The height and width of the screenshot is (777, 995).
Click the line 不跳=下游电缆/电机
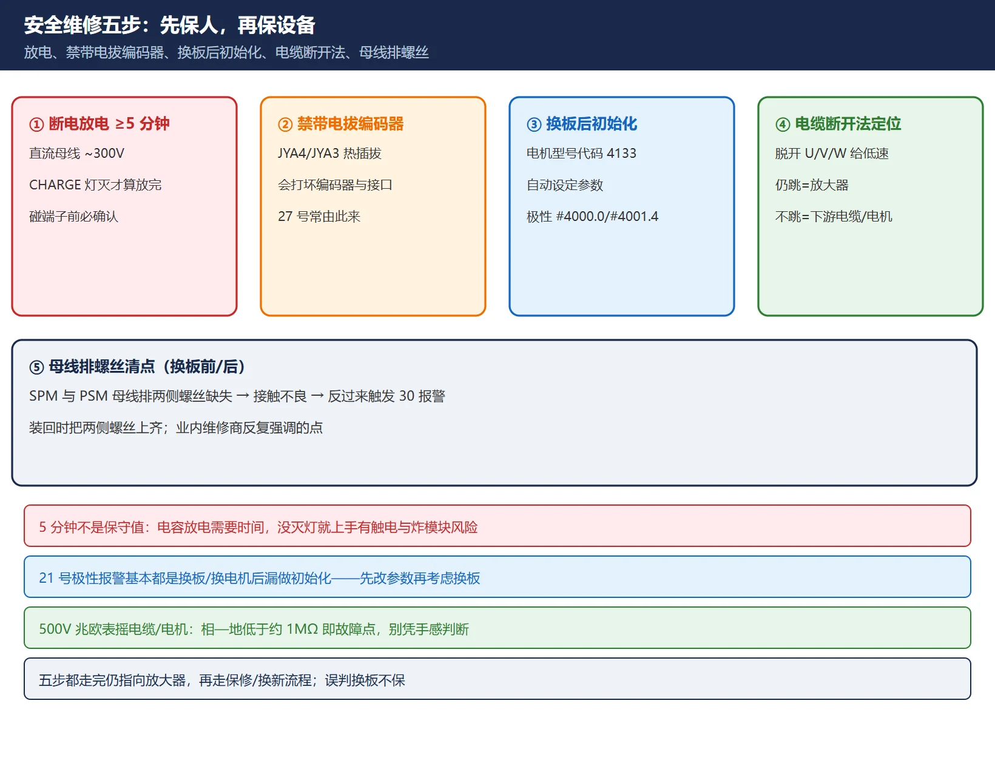click(834, 217)
